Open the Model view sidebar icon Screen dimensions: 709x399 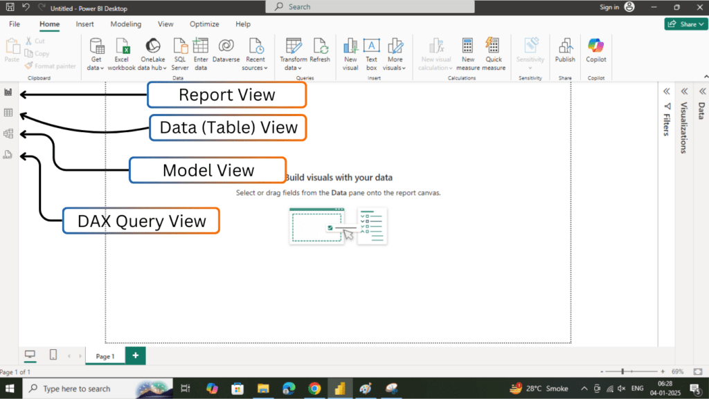click(8, 133)
